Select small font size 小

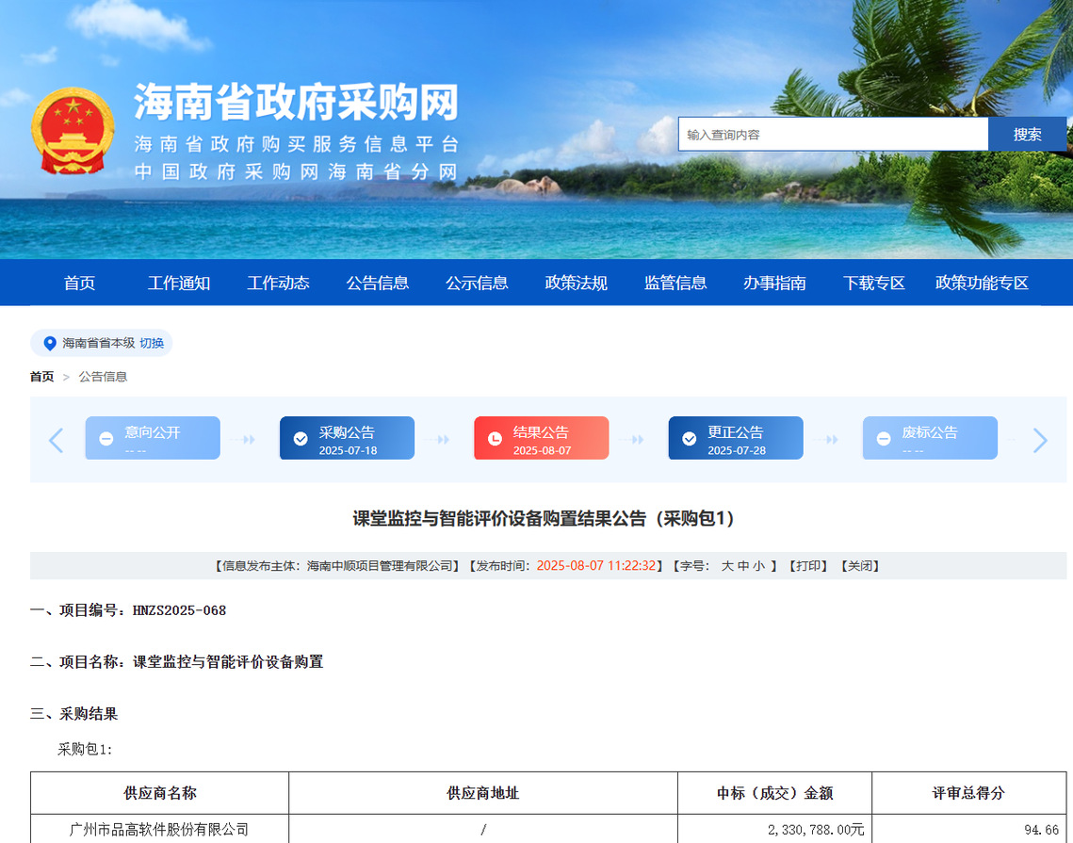point(758,566)
